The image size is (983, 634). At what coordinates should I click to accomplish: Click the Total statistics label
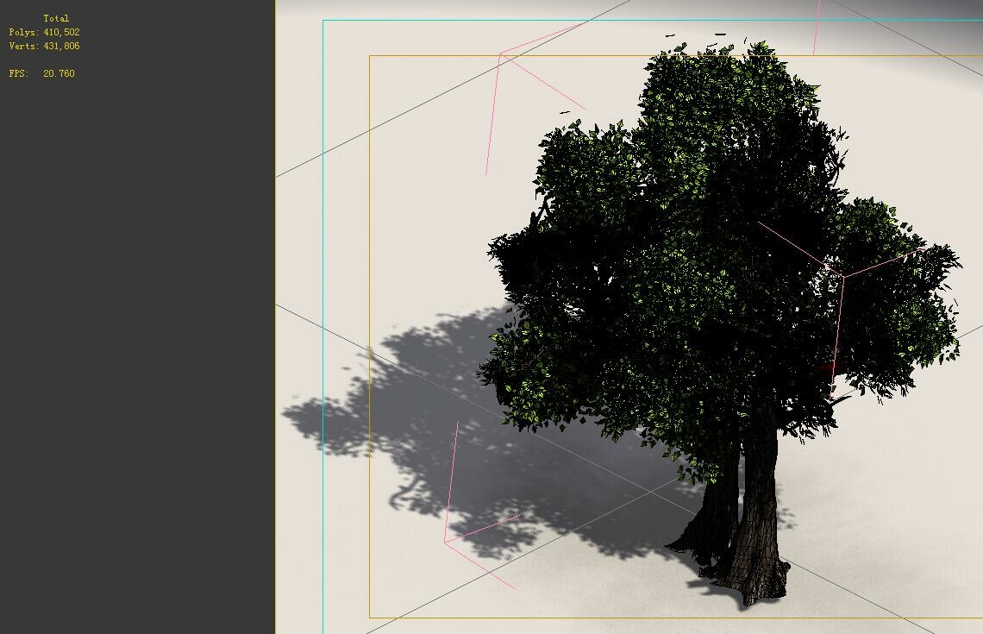(x=57, y=17)
